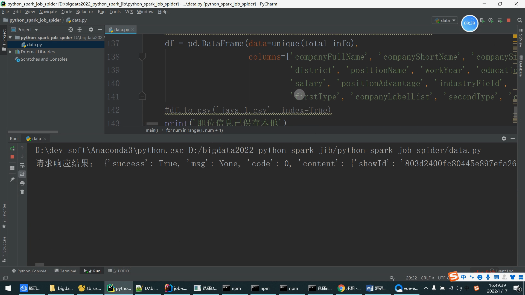
Task: Toggle Favorites side panel
Action: [4, 216]
